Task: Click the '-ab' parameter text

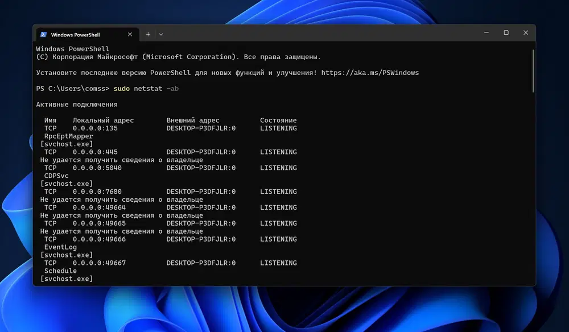Action: pos(172,89)
